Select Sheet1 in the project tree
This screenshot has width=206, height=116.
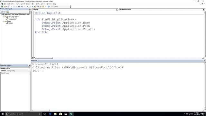pos(13,18)
